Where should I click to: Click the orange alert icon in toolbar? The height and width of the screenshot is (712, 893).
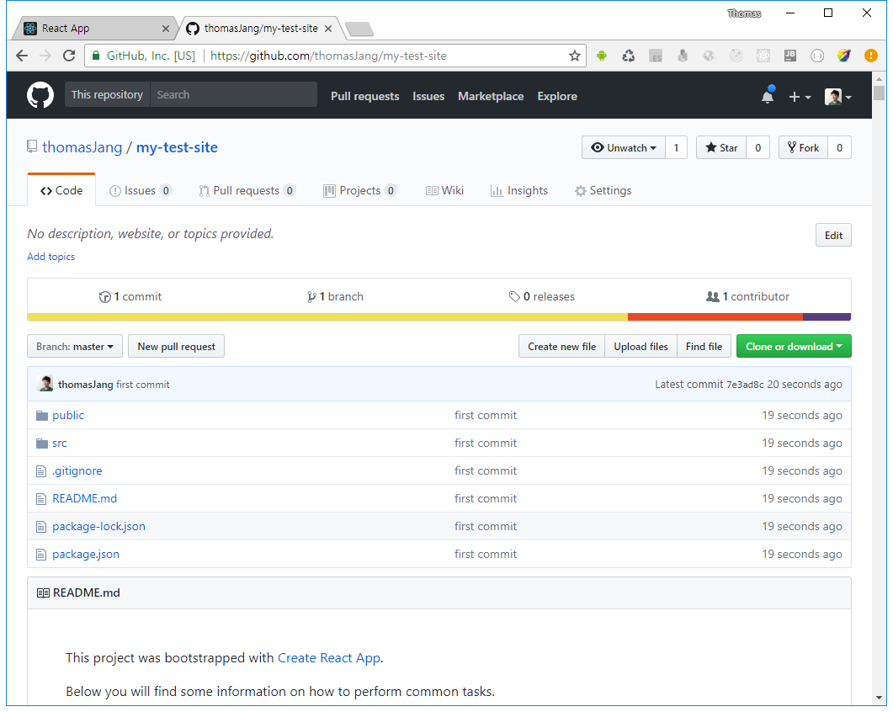coord(871,56)
